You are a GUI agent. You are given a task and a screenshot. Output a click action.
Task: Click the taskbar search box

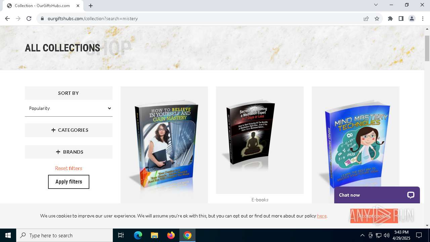click(64, 235)
